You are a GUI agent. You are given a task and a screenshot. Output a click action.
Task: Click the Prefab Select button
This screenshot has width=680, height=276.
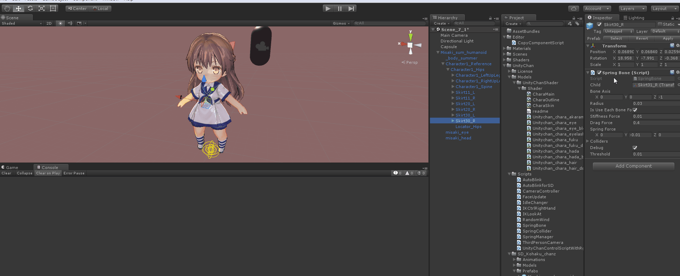[x=616, y=39]
